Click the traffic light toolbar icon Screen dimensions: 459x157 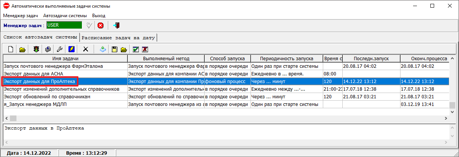click(36, 49)
